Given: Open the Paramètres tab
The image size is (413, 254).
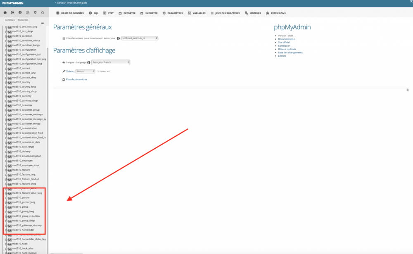Looking at the screenshot, I should pos(173,13).
